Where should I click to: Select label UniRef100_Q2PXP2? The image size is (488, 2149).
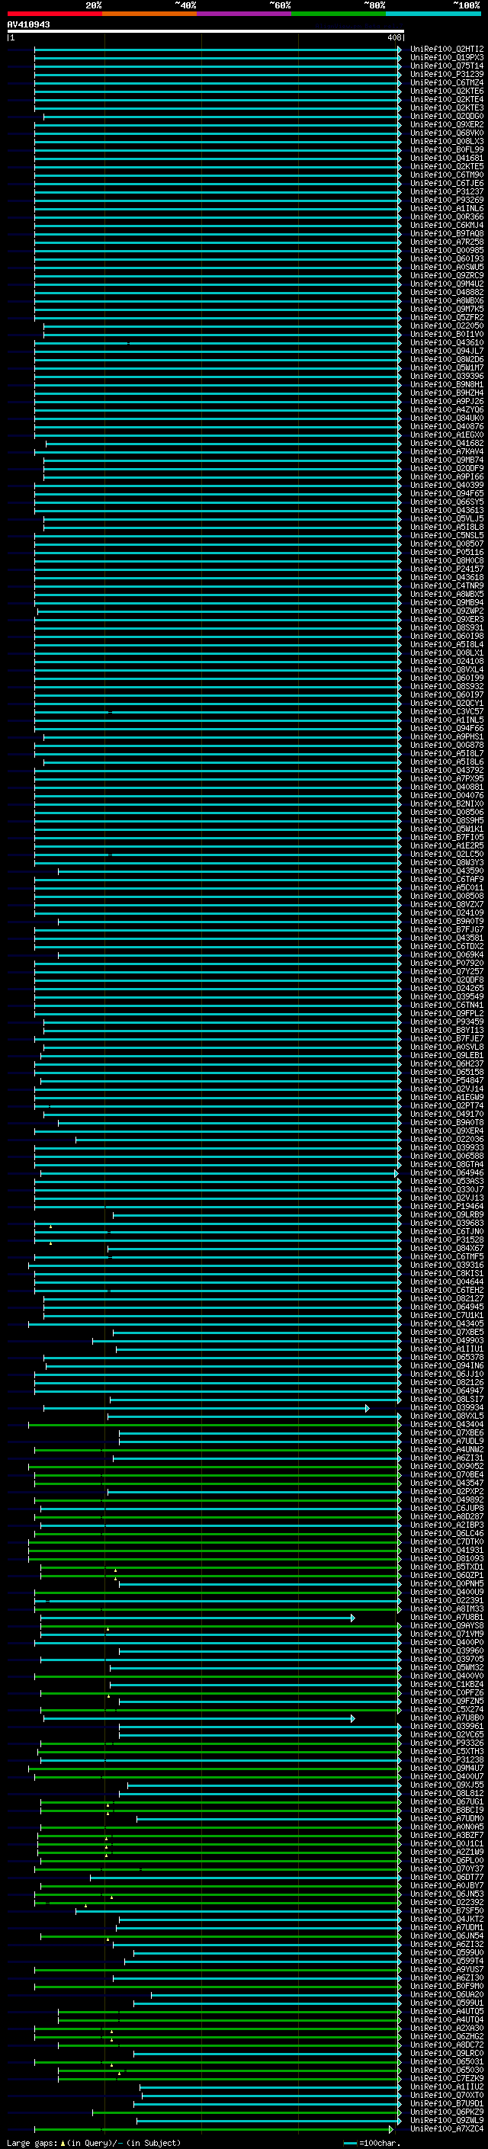tap(447, 1493)
